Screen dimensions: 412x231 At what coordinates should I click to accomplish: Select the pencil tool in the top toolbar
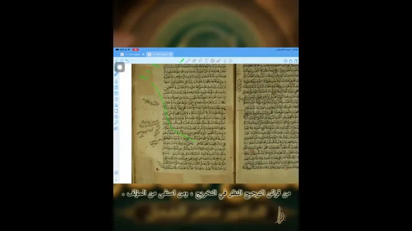click(x=188, y=61)
